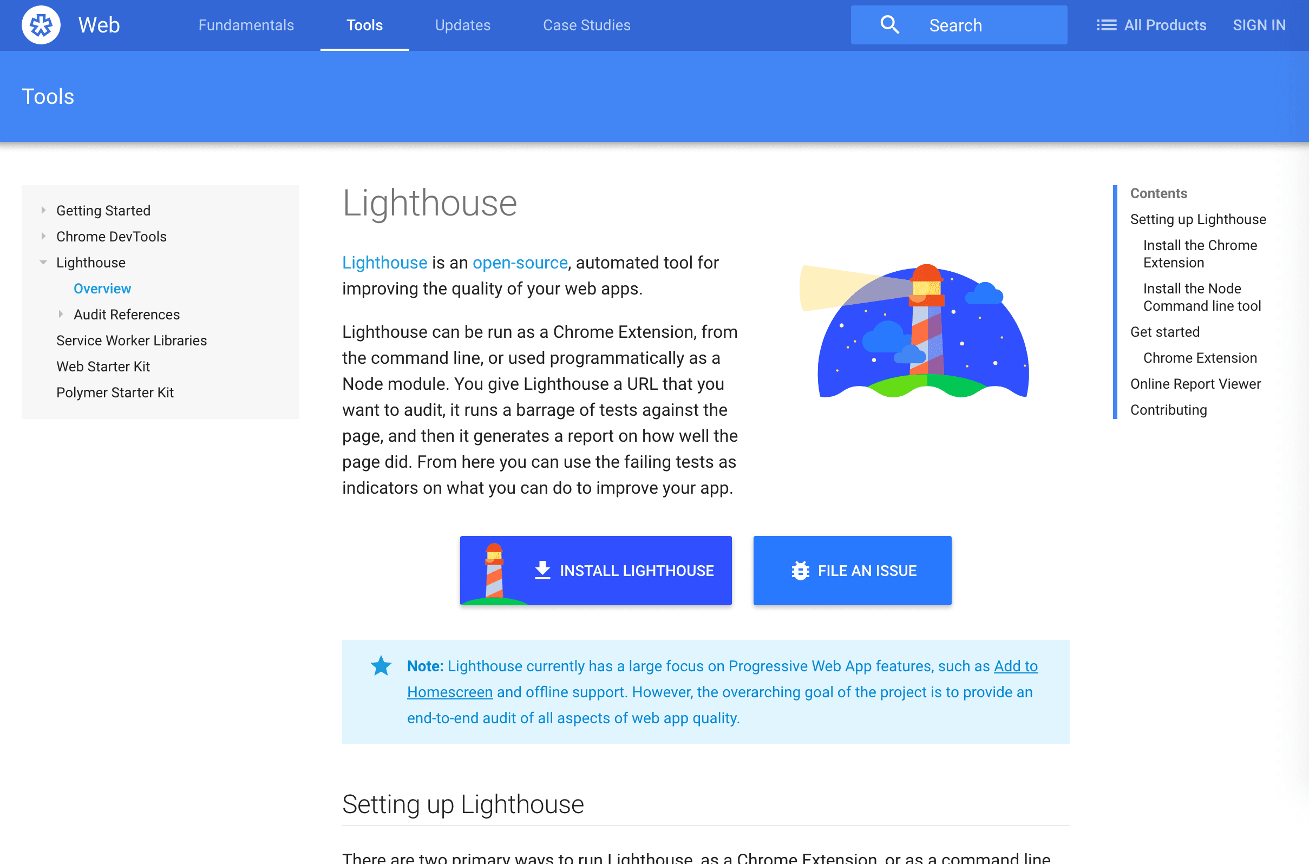Collapse the Lighthouse sidebar section
The image size is (1309, 864).
click(44, 262)
